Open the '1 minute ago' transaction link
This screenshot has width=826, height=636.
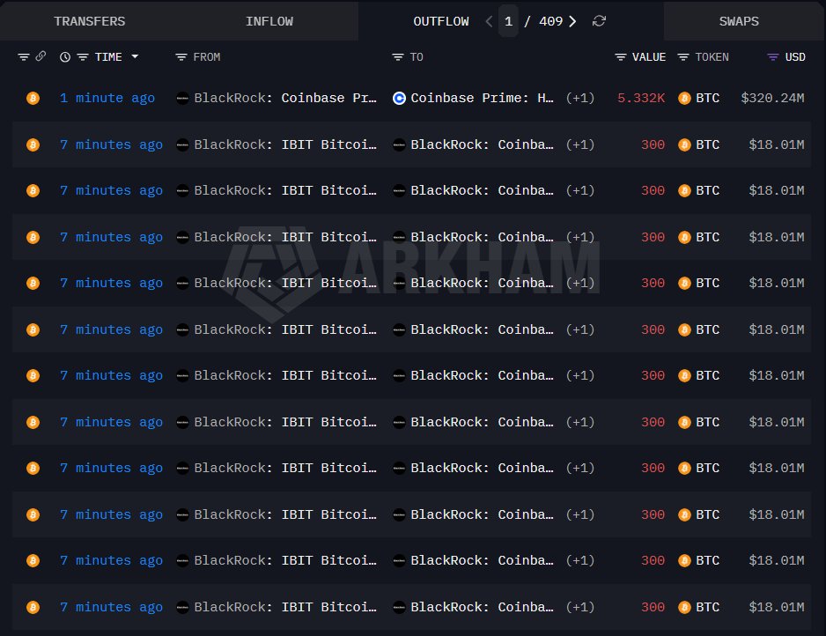tap(107, 98)
